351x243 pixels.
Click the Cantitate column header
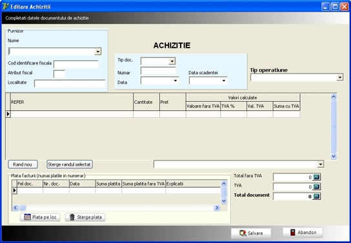[146, 102]
